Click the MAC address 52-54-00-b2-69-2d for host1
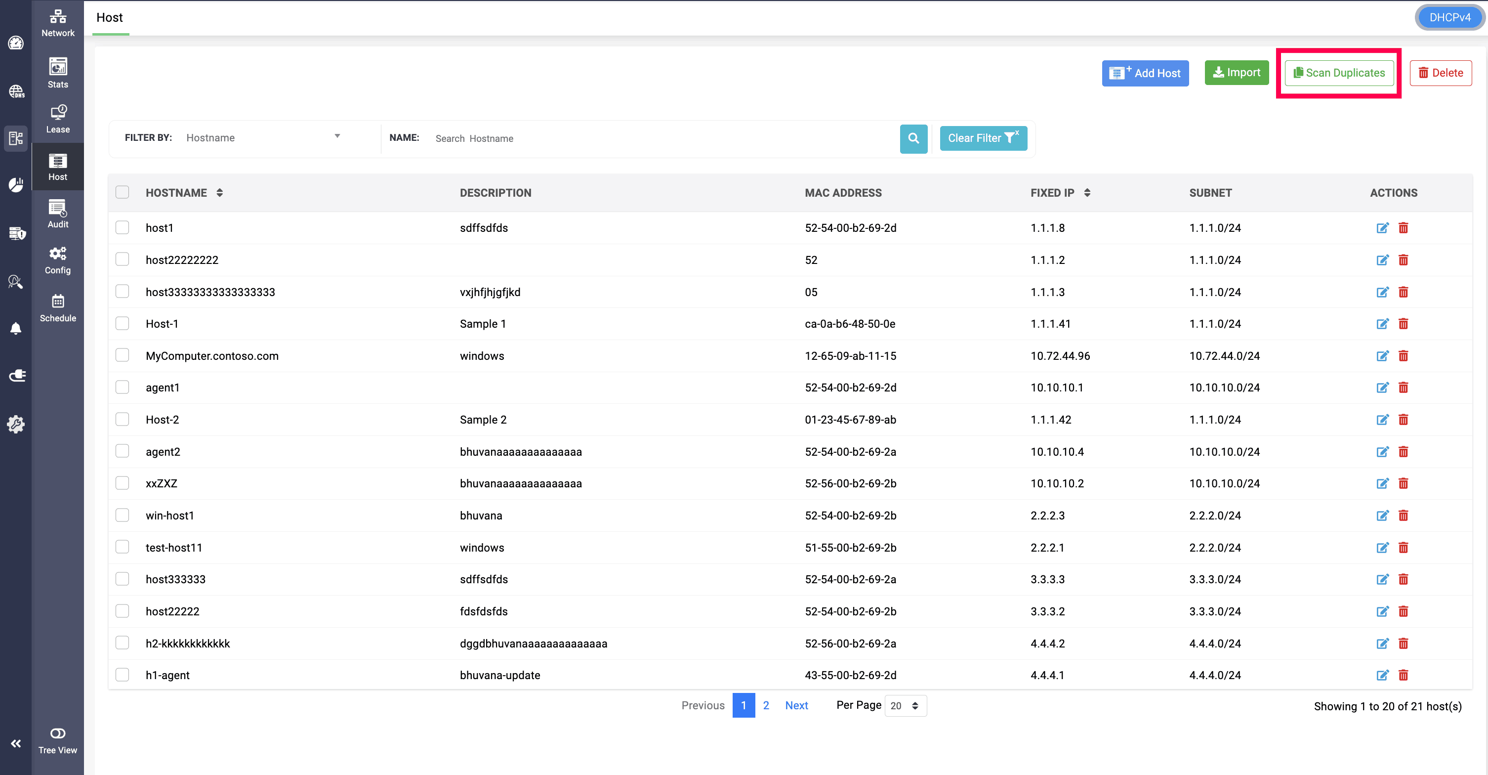This screenshot has height=775, width=1488. pyautogui.click(x=850, y=228)
